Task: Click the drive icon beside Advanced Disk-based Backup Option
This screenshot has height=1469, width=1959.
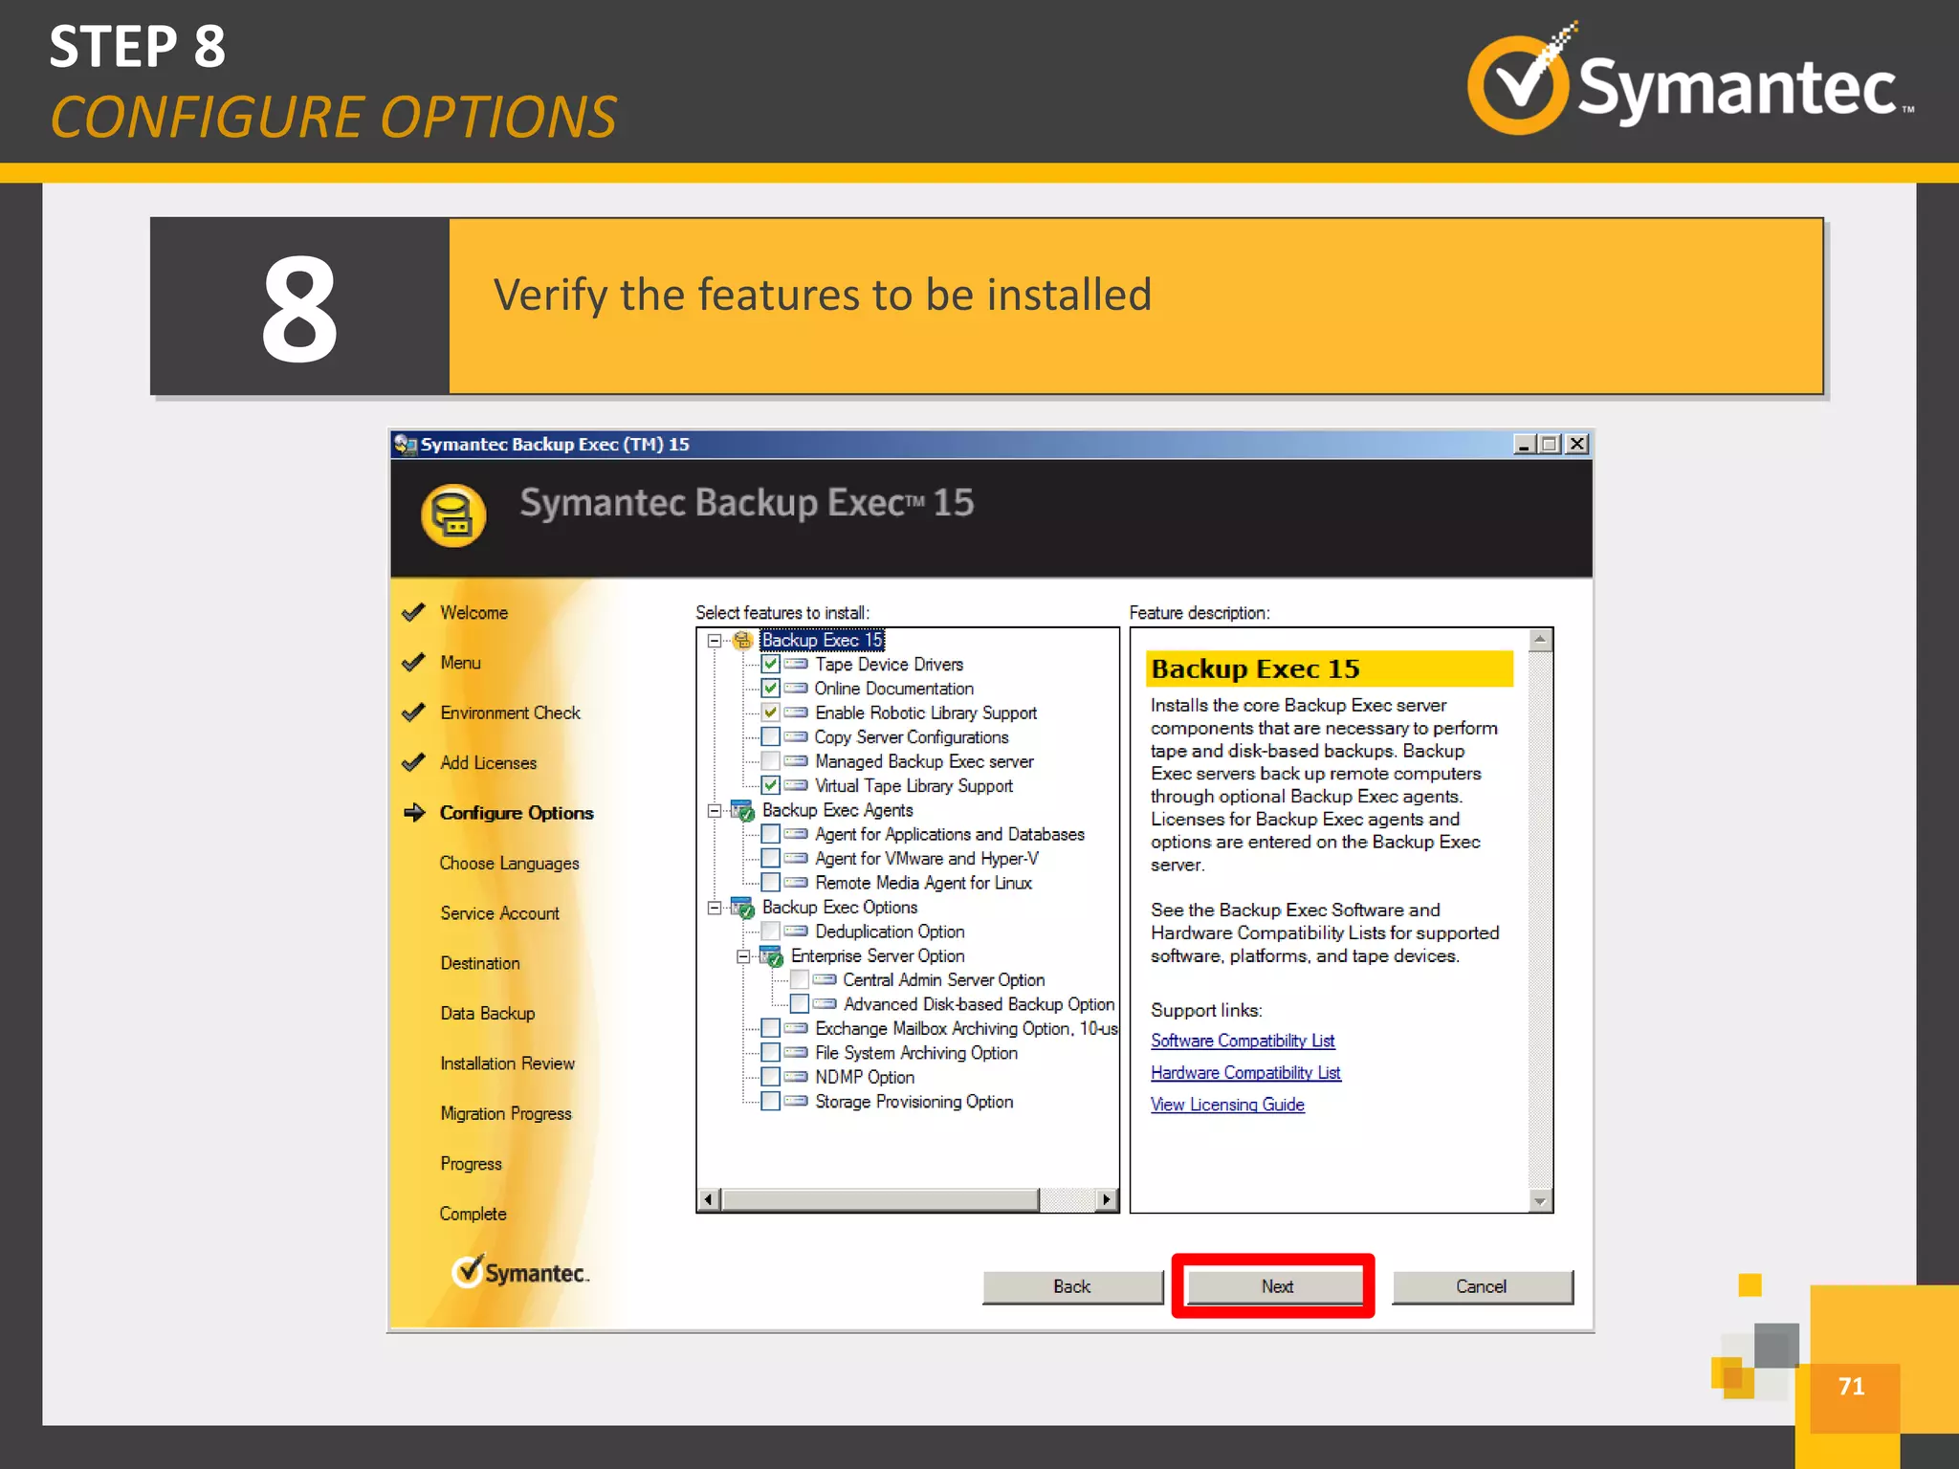Action: click(x=825, y=1004)
